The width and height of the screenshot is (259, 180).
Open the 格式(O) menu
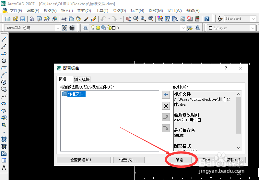pos(84,11)
